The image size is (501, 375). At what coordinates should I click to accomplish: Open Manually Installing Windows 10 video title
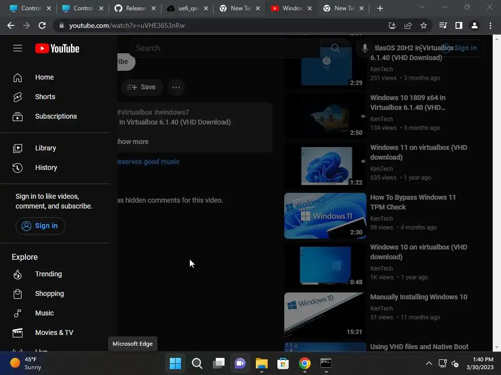(x=419, y=297)
